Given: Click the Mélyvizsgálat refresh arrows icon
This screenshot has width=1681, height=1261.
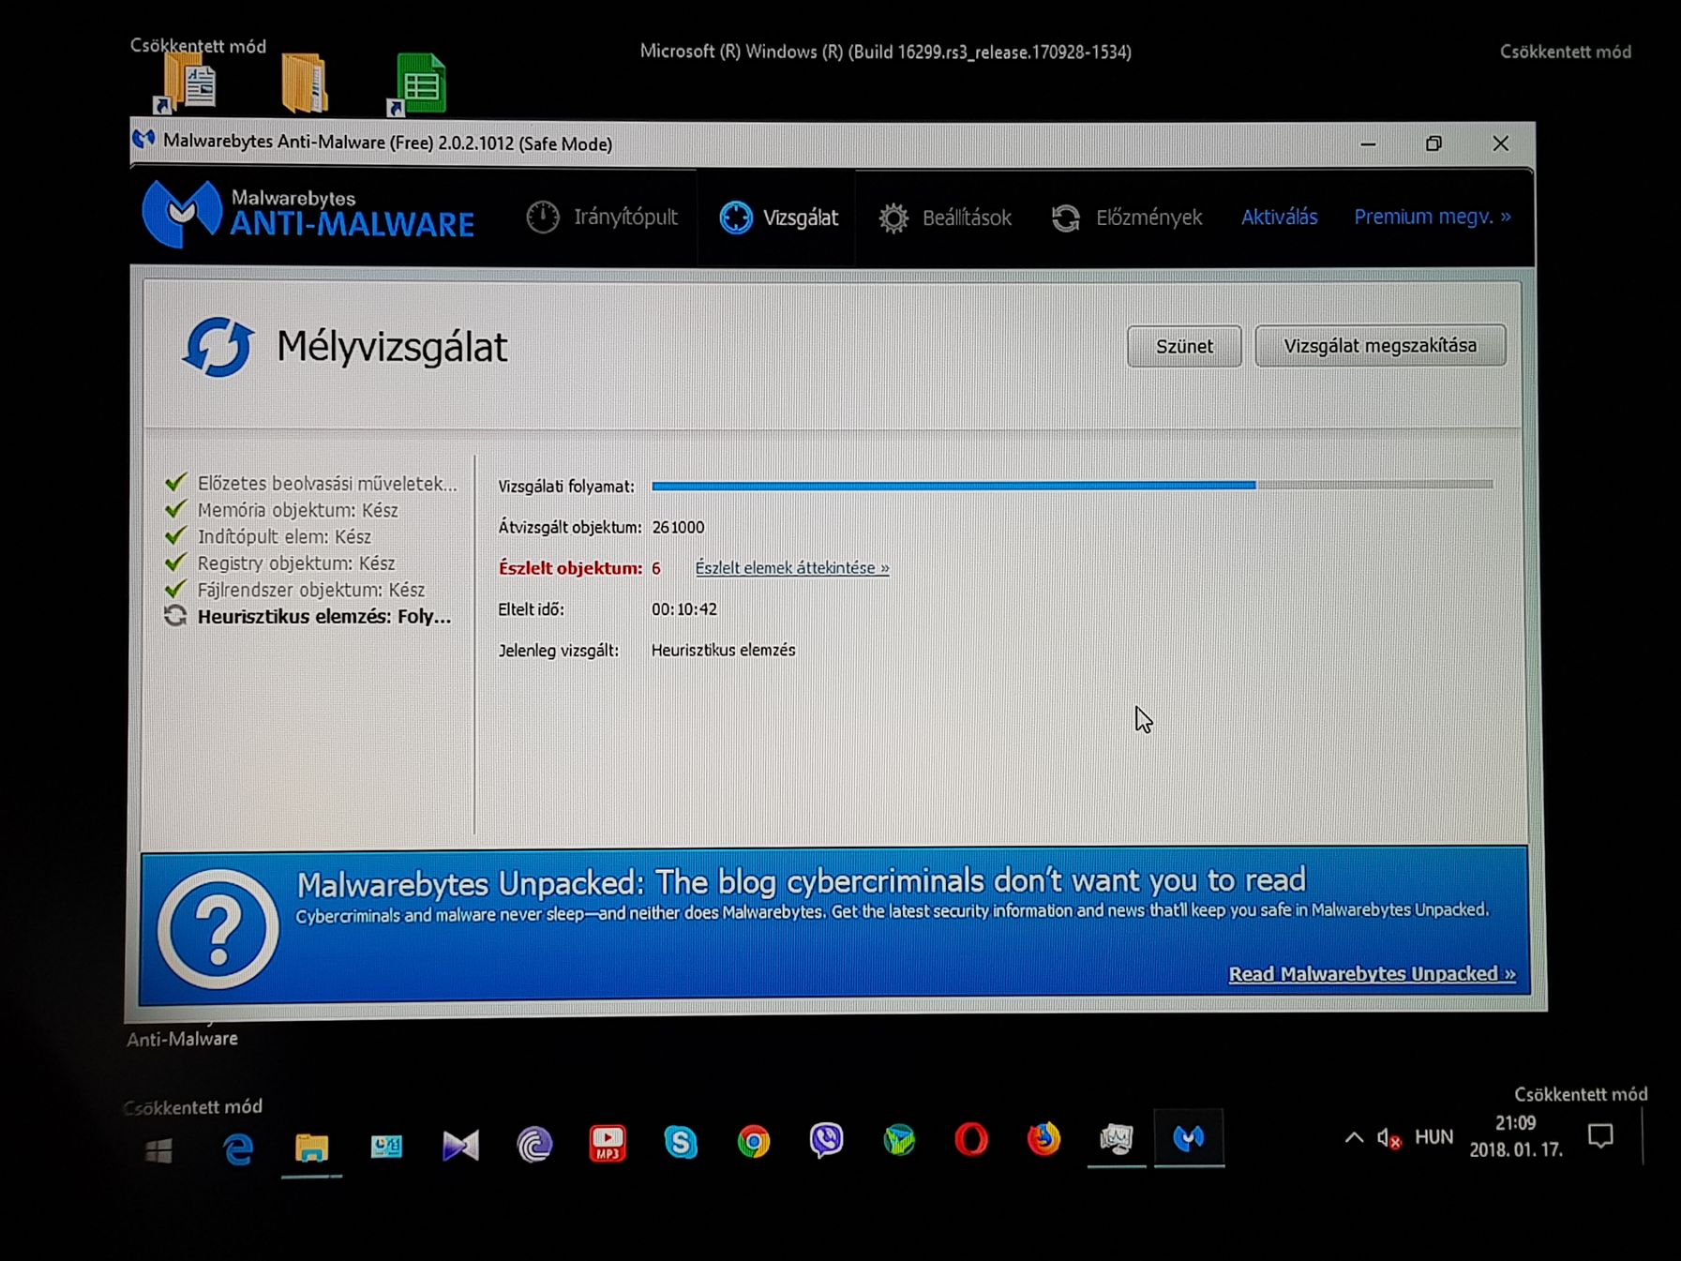Looking at the screenshot, I should 218,347.
